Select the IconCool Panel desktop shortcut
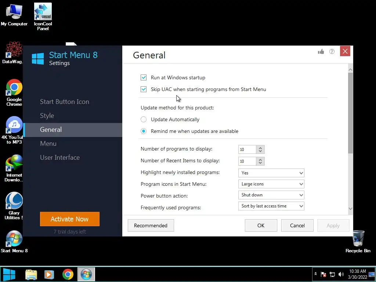This screenshot has height=282, width=376. tap(43, 17)
